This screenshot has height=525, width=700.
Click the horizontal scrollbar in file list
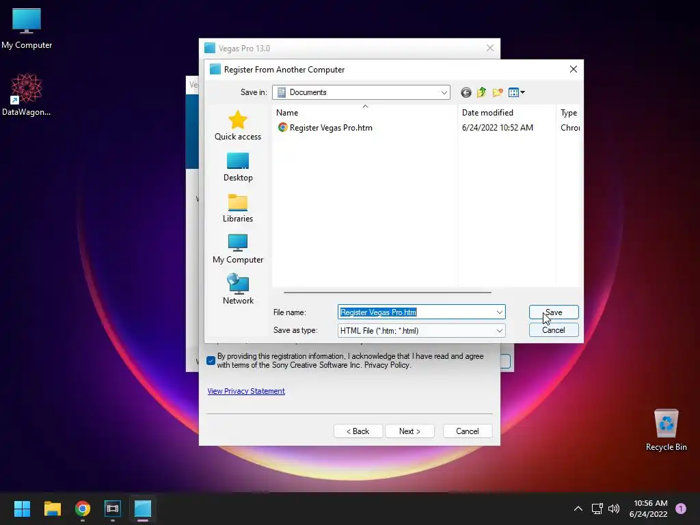pos(387,293)
